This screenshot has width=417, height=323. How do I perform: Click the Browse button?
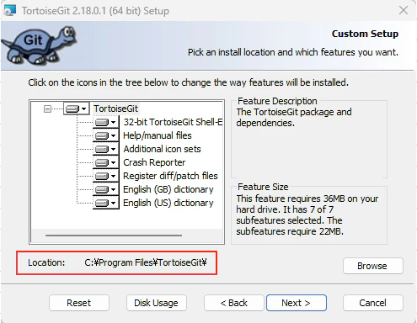point(373,266)
